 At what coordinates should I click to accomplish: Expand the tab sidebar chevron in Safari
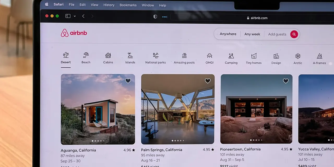point(75,16)
